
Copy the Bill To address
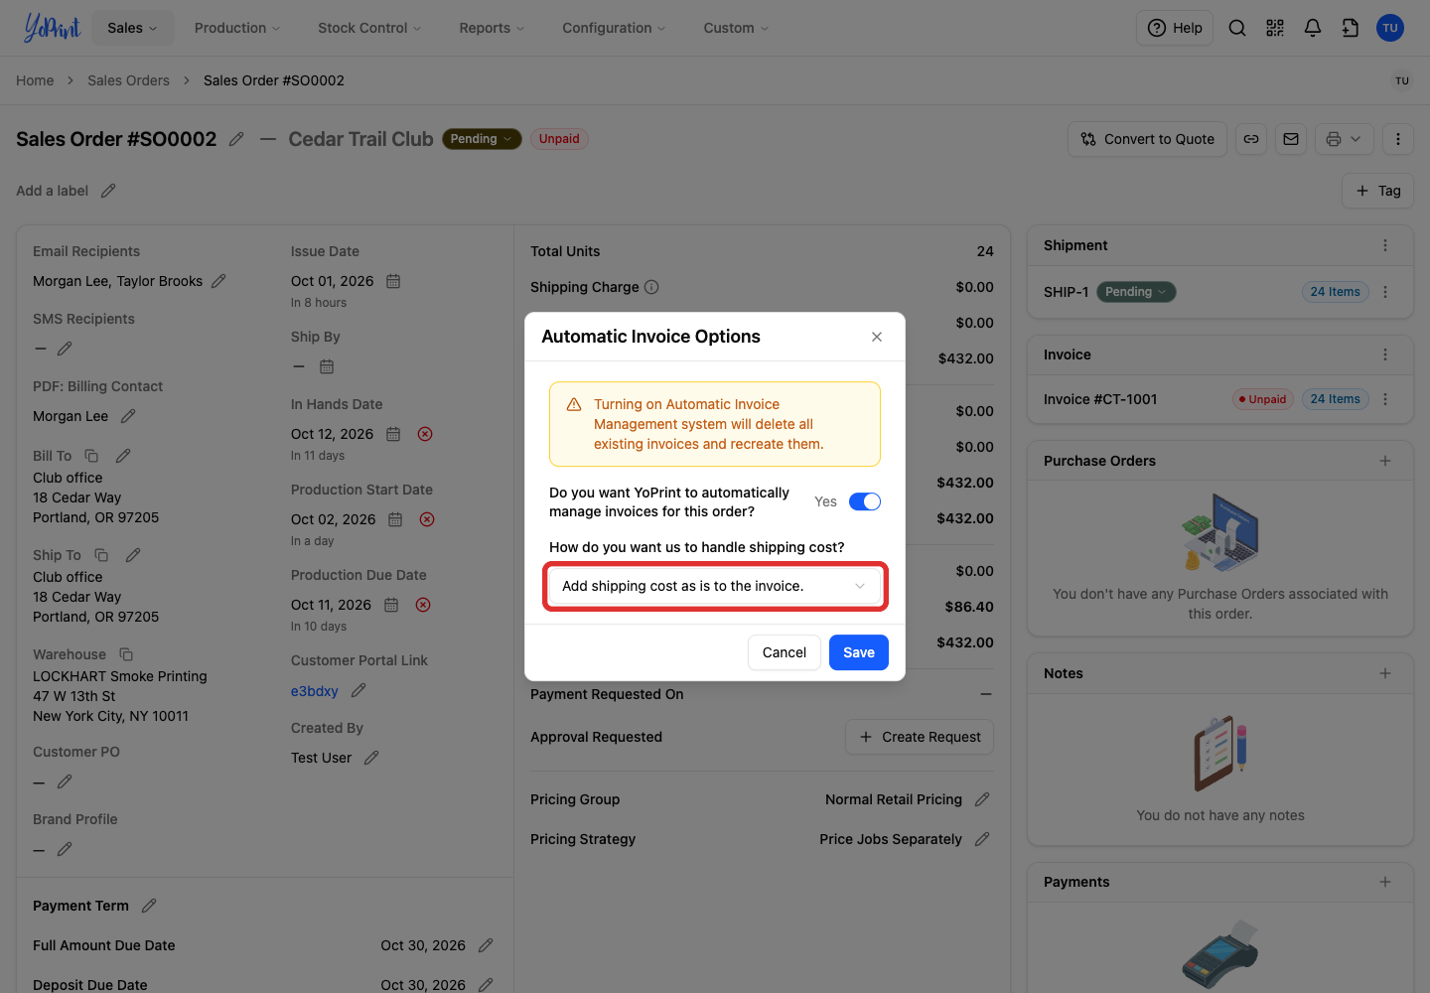[91, 456]
